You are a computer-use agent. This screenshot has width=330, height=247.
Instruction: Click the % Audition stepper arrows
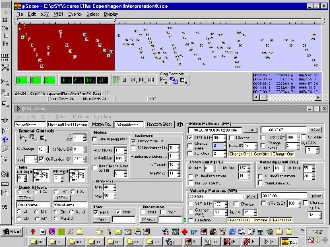click(125, 158)
